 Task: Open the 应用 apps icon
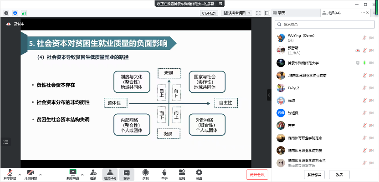(182, 174)
